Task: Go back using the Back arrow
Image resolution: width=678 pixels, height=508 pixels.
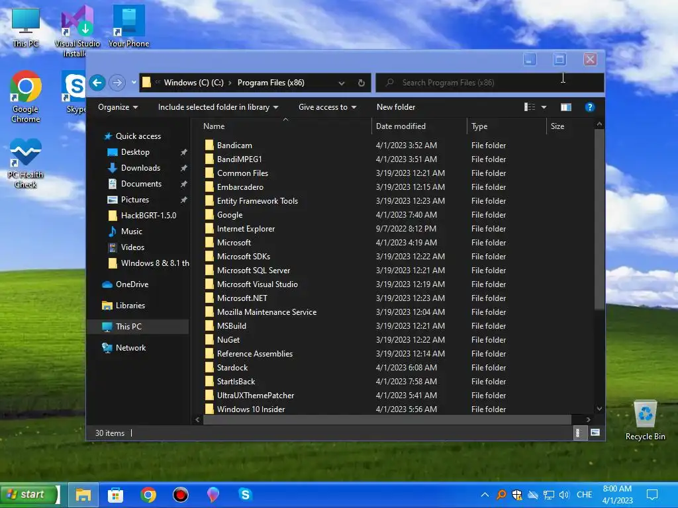Action: pos(97,83)
